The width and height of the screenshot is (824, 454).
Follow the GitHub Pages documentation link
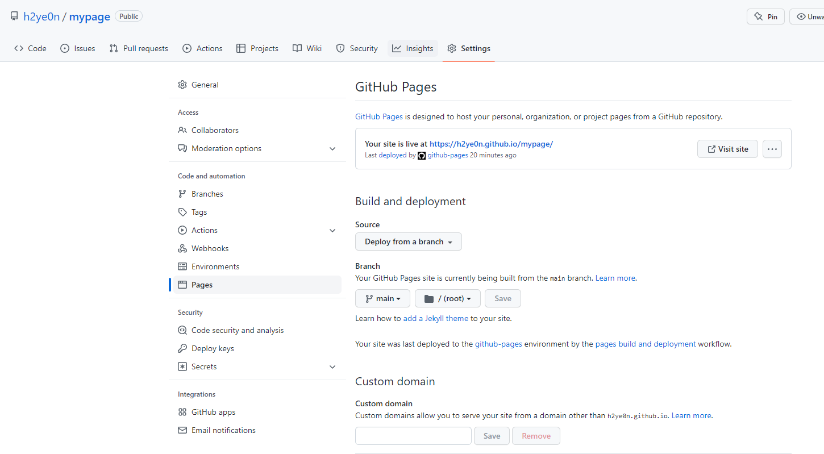[379, 116]
